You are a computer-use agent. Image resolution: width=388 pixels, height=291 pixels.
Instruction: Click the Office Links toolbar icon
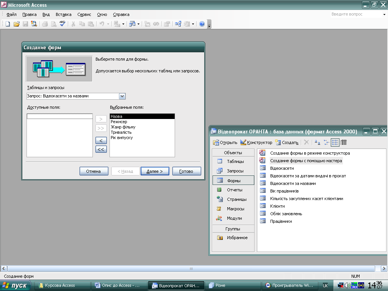click(x=117, y=24)
